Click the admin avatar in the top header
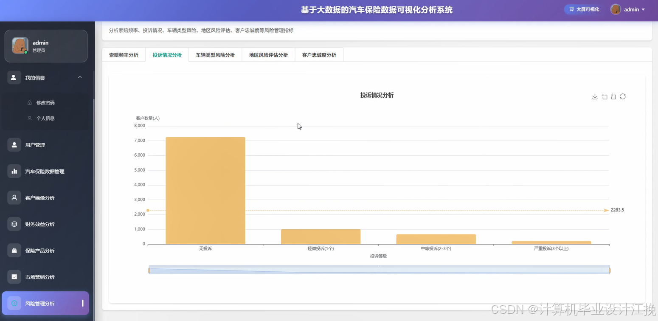The height and width of the screenshot is (321, 658). tap(616, 9)
